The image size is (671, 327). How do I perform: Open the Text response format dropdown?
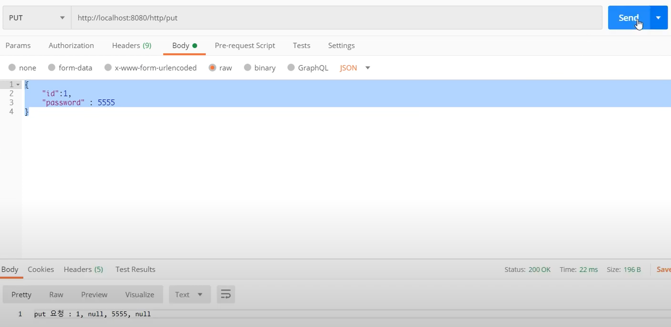(189, 294)
